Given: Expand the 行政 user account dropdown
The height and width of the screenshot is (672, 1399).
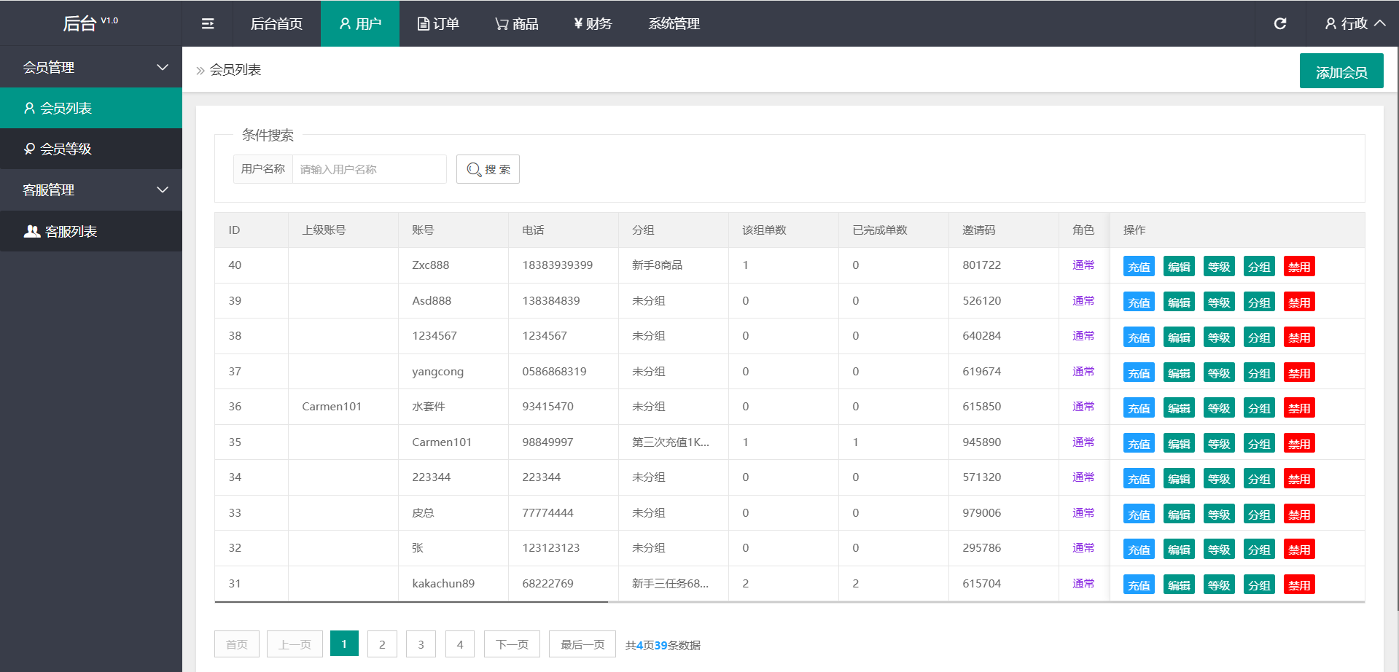Looking at the screenshot, I should coord(1355,24).
